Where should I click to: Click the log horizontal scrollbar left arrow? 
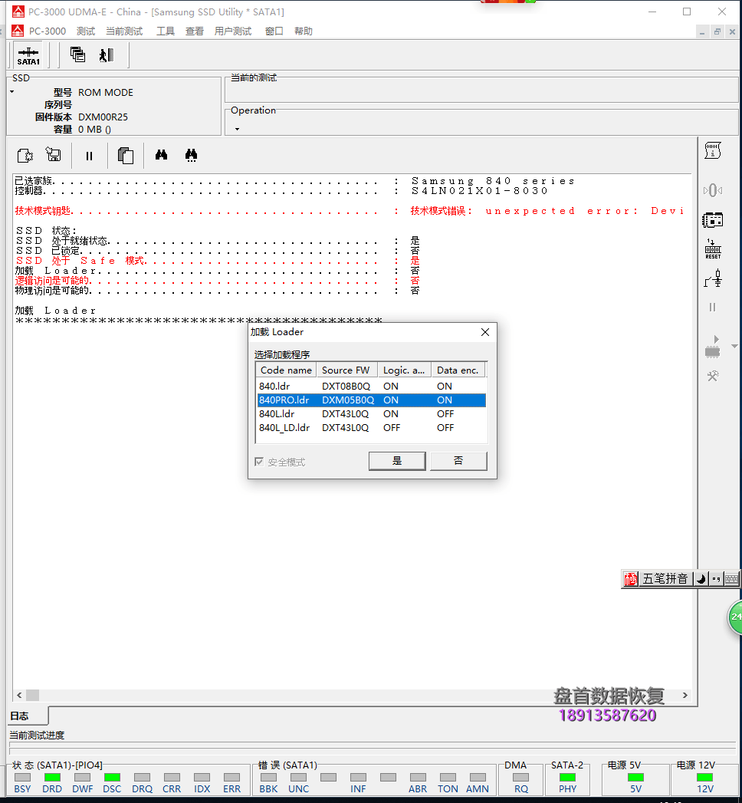19,695
